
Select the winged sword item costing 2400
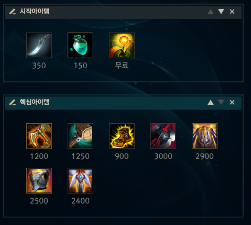click(x=80, y=180)
